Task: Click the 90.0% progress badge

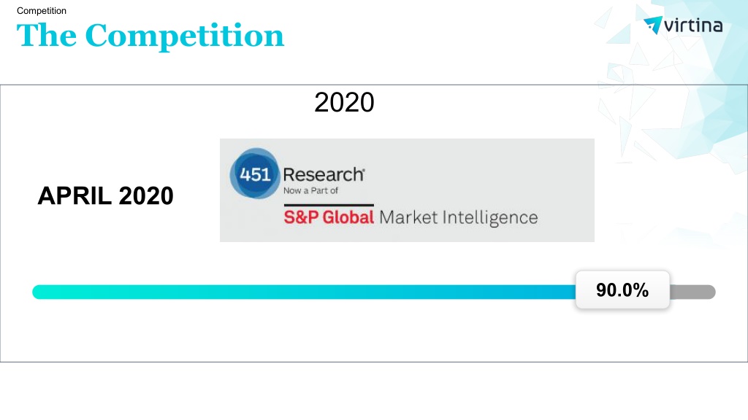Action: click(x=622, y=290)
